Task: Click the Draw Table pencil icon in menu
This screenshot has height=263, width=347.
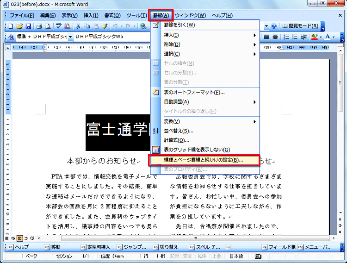Action: (x=156, y=25)
